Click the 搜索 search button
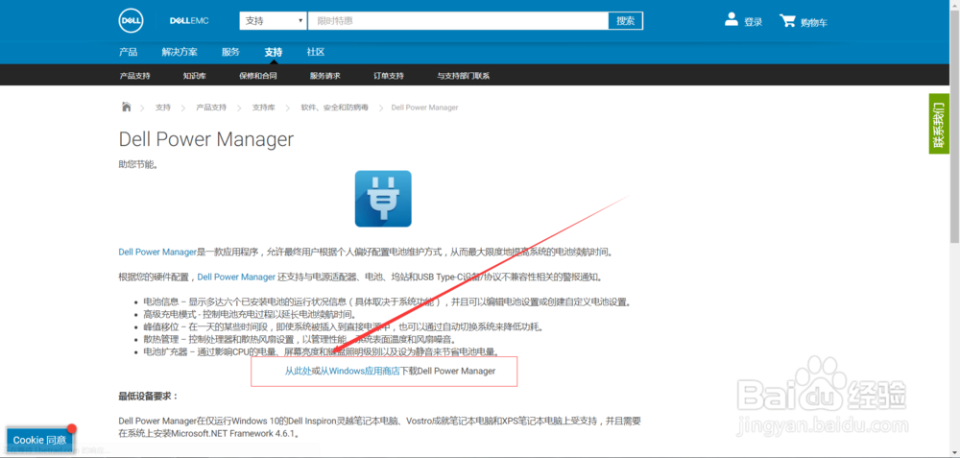Viewport: 960px width, 458px height. coord(626,21)
